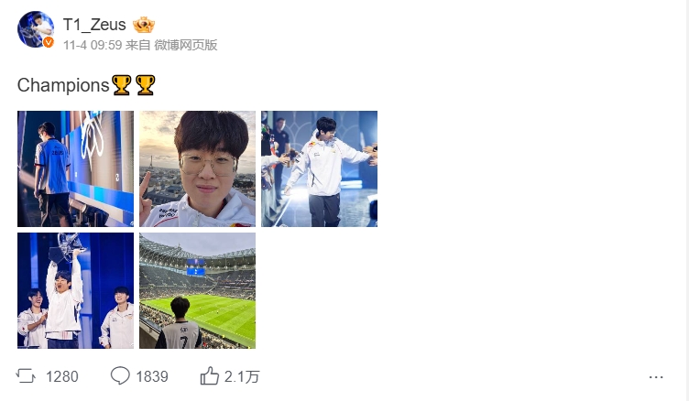Open comments via speech bubble icon

pyautogui.click(x=120, y=376)
